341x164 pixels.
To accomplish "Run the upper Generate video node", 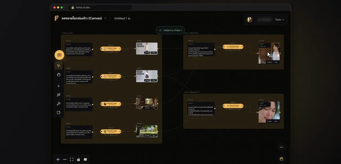I will [233, 47].
